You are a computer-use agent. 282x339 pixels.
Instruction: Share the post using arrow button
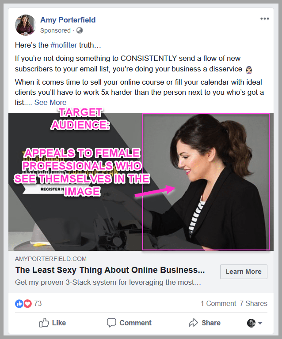(x=205, y=323)
